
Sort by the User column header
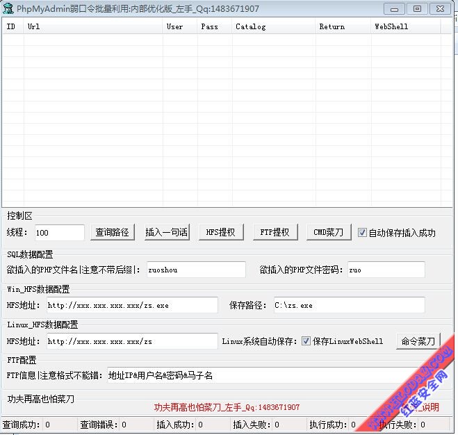pos(180,26)
